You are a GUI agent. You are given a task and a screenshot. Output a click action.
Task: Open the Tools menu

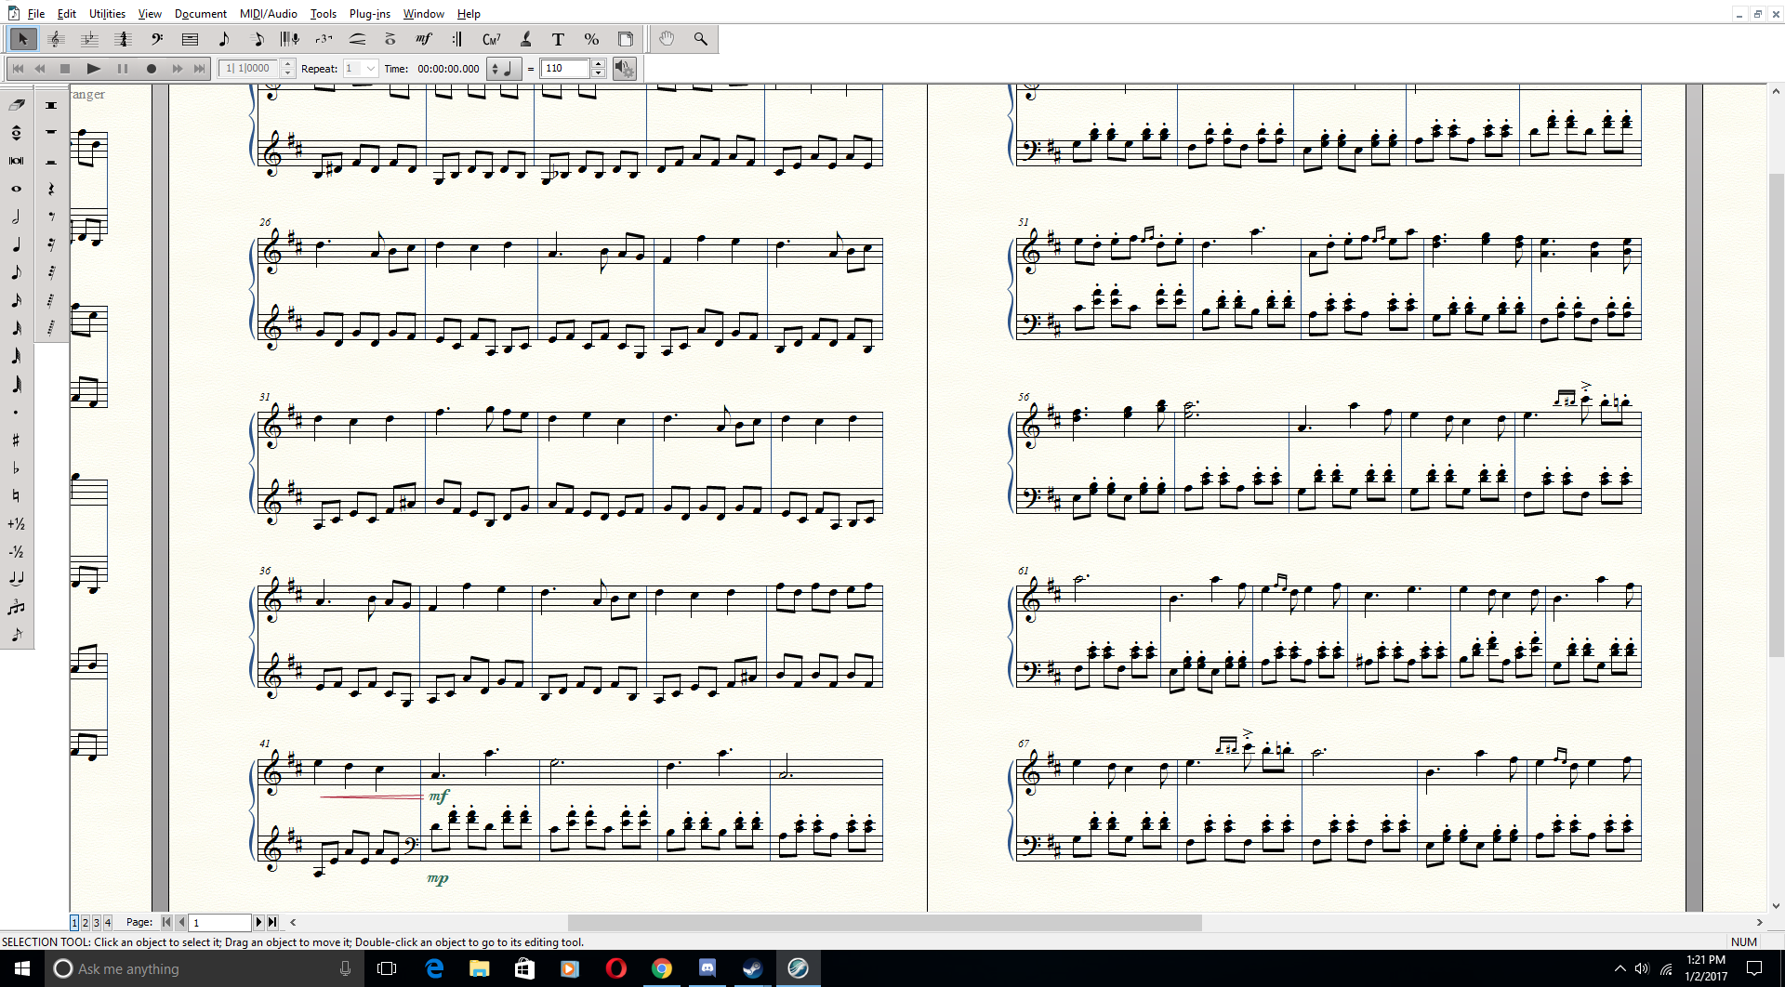[324, 14]
